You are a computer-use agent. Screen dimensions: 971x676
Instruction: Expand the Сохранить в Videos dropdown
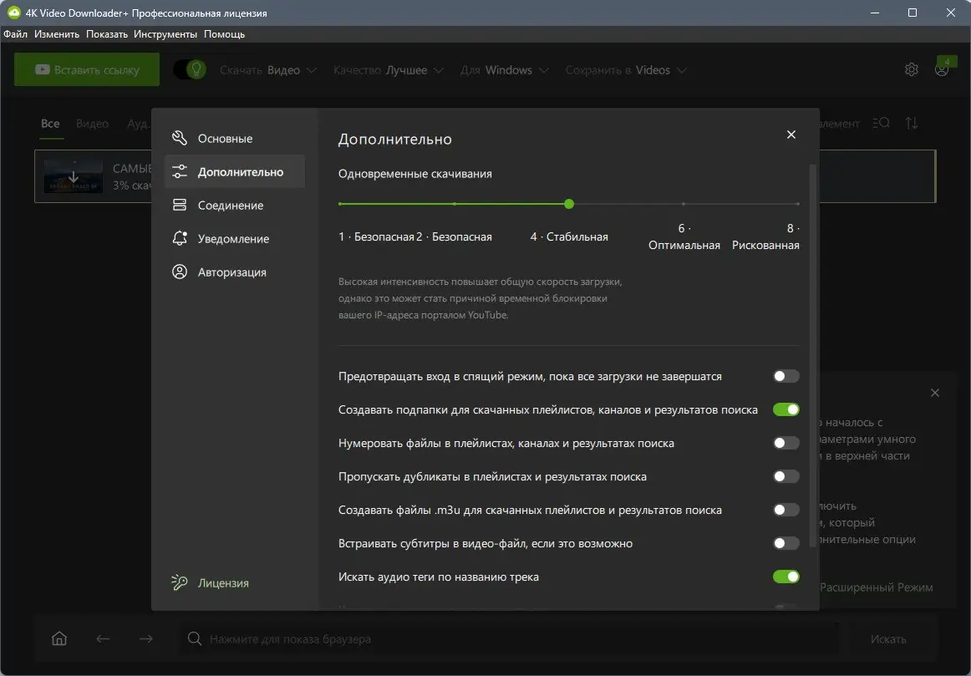coord(625,70)
